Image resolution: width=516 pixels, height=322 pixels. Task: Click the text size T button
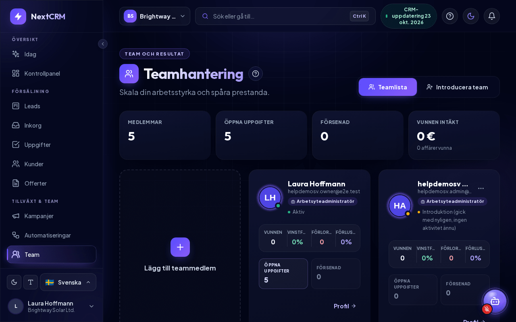point(31,282)
